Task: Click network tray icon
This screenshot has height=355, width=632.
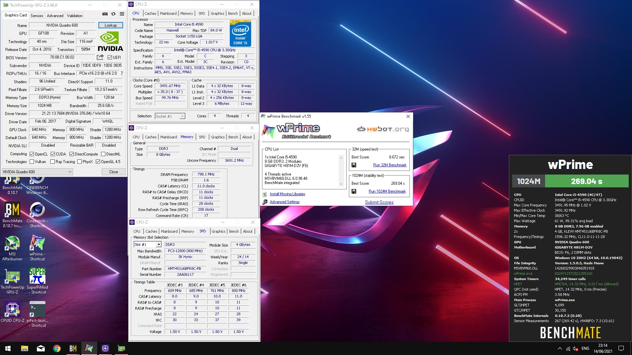Action: click(x=568, y=348)
